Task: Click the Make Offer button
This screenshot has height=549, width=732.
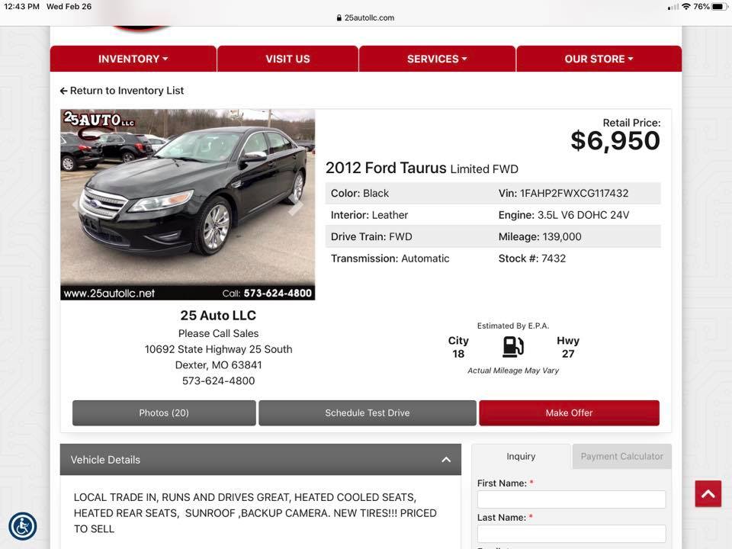Action: coord(569,413)
